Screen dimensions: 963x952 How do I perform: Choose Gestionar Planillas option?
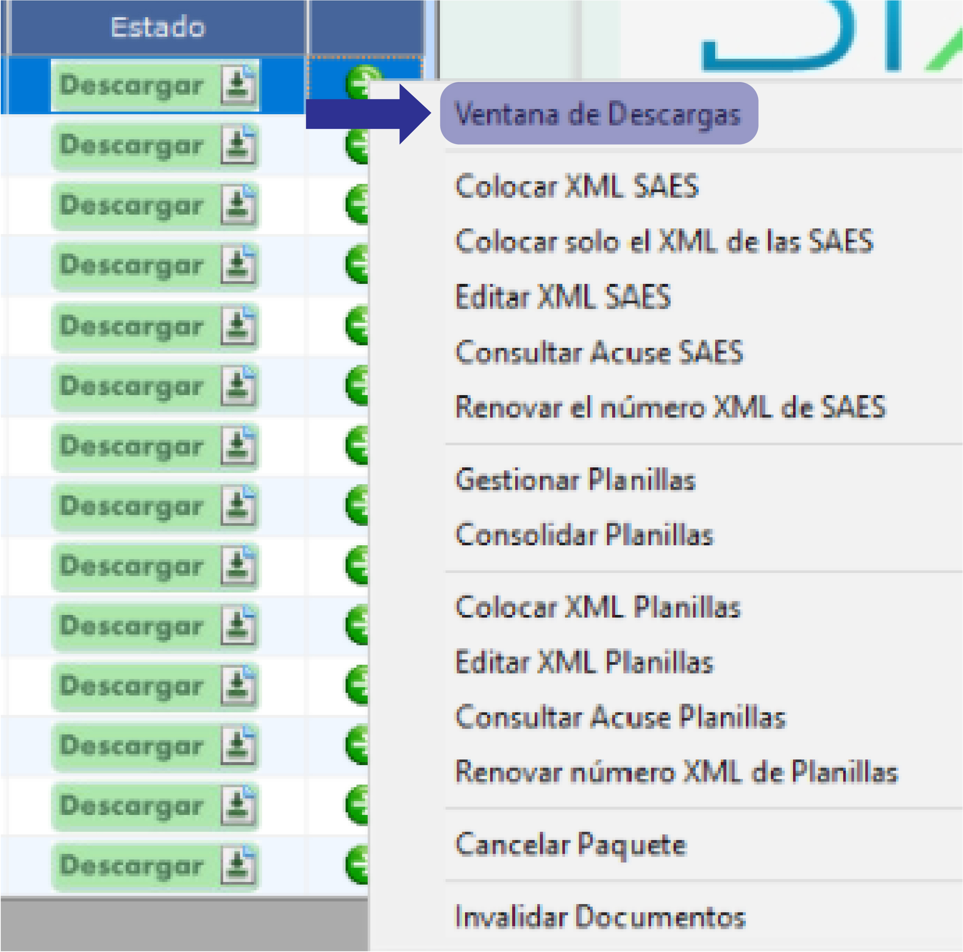pyautogui.click(x=576, y=479)
